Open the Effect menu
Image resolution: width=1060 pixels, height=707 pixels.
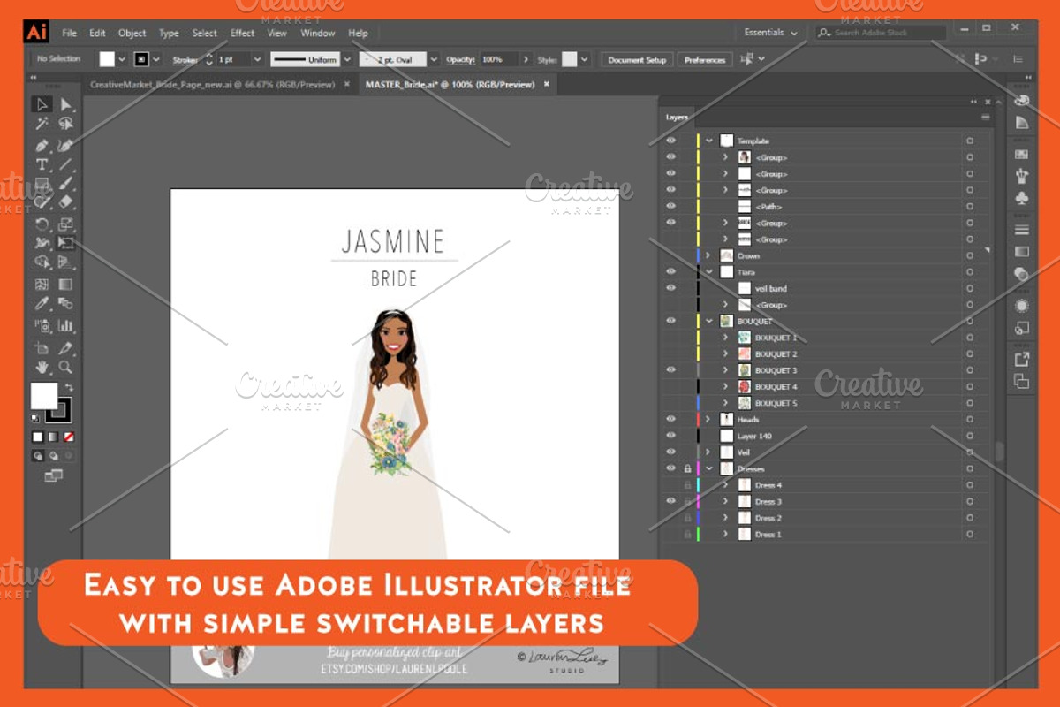coord(242,33)
